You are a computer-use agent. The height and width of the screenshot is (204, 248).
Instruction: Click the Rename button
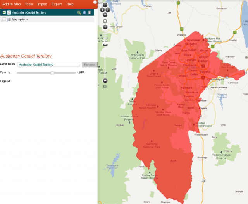tap(89, 65)
